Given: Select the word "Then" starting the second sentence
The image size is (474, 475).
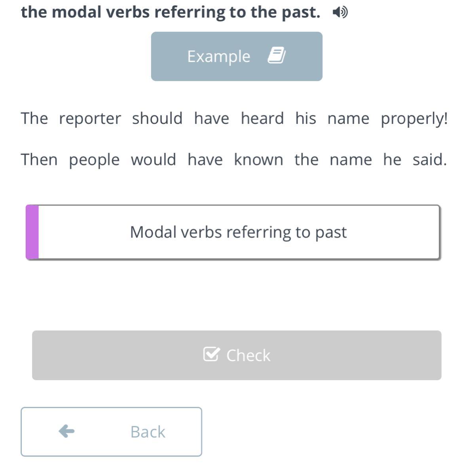Looking at the screenshot, I should click(x=39, y=160).
